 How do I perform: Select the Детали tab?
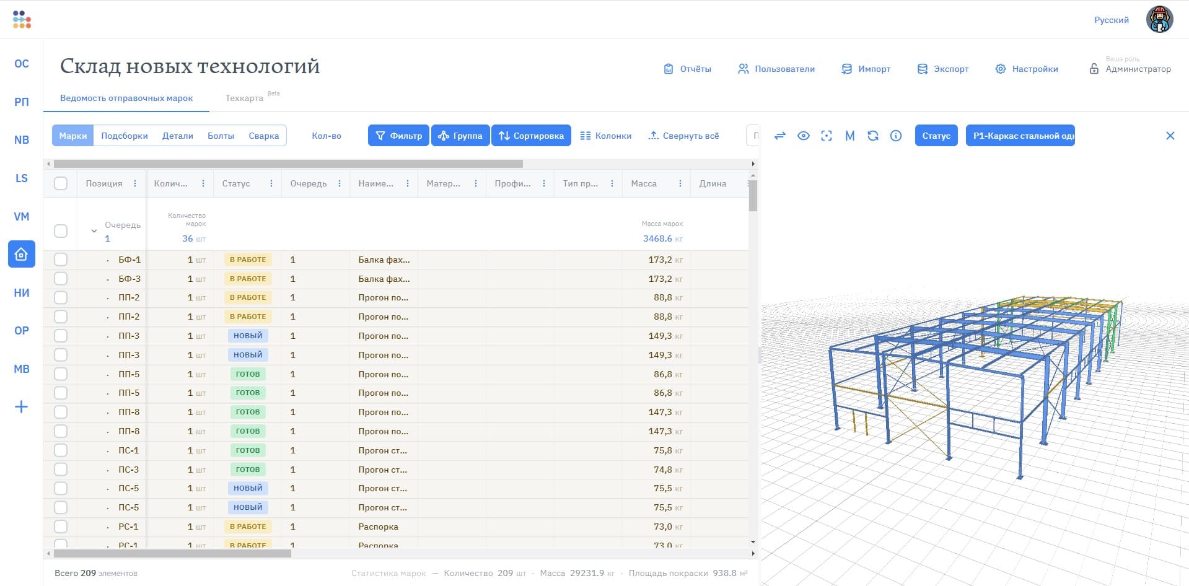[x=178, y=136]
